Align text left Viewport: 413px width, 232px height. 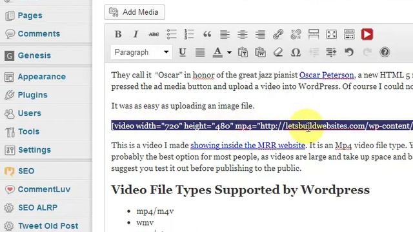[225, 34]
